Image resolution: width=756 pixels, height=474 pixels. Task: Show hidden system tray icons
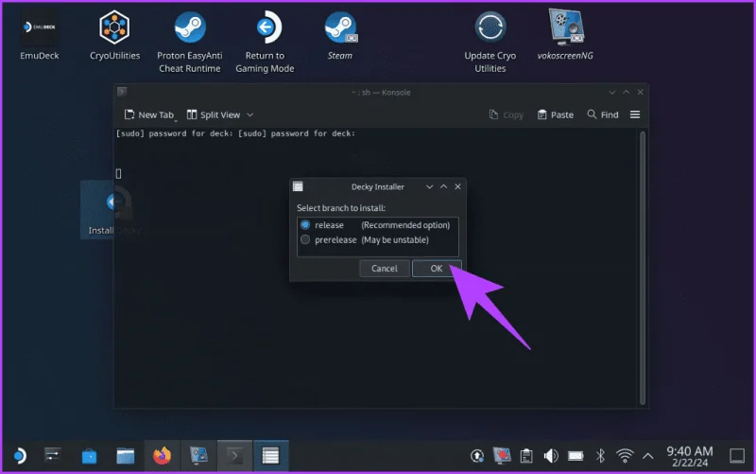click(x=648, y=456)
